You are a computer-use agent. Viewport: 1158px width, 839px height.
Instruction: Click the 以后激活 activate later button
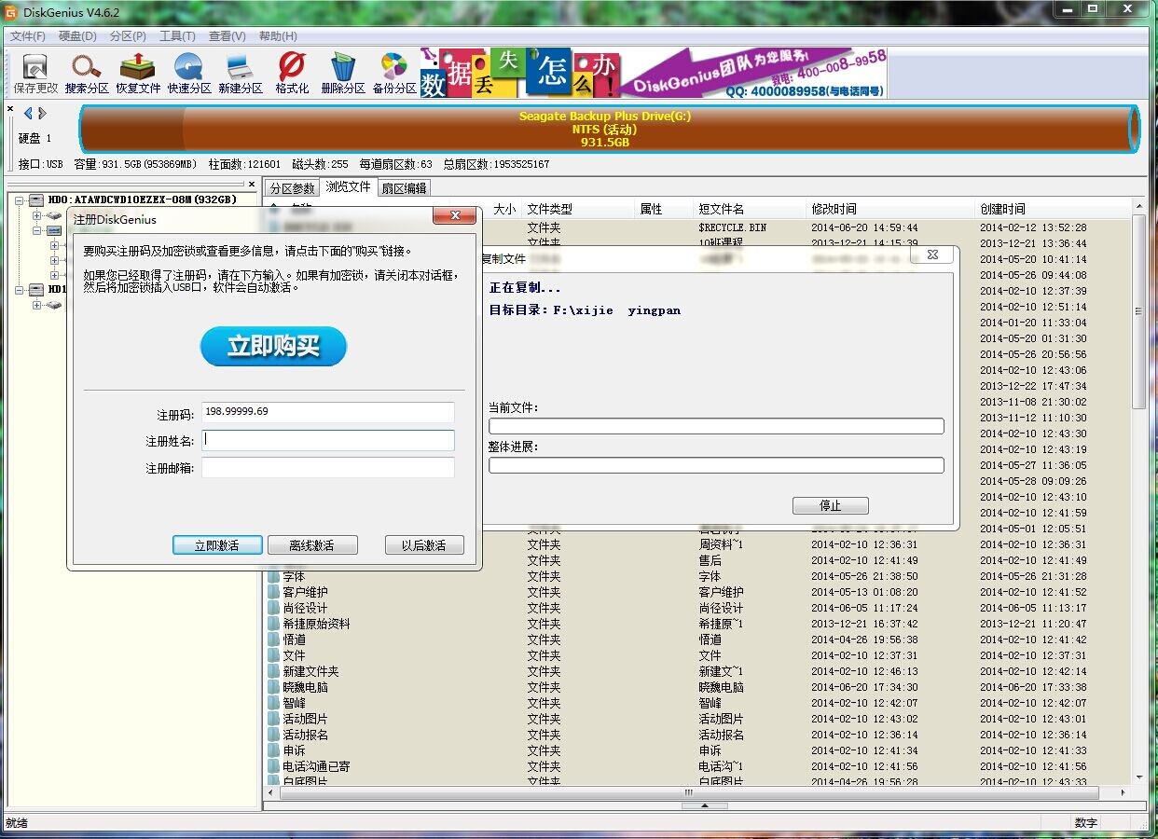click(x=424, y=545)
